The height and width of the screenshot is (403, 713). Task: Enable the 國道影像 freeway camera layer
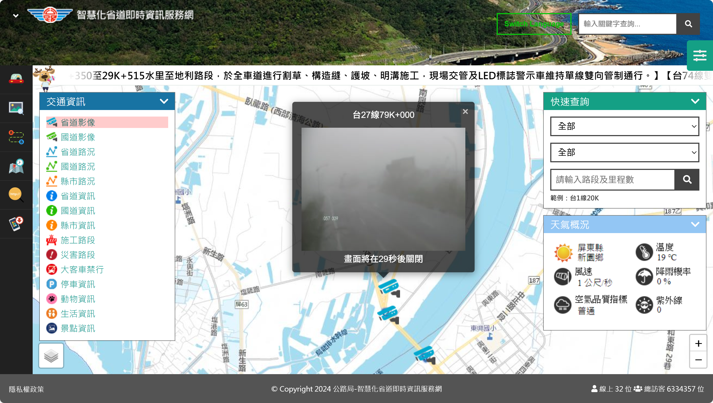pos(78,137)
